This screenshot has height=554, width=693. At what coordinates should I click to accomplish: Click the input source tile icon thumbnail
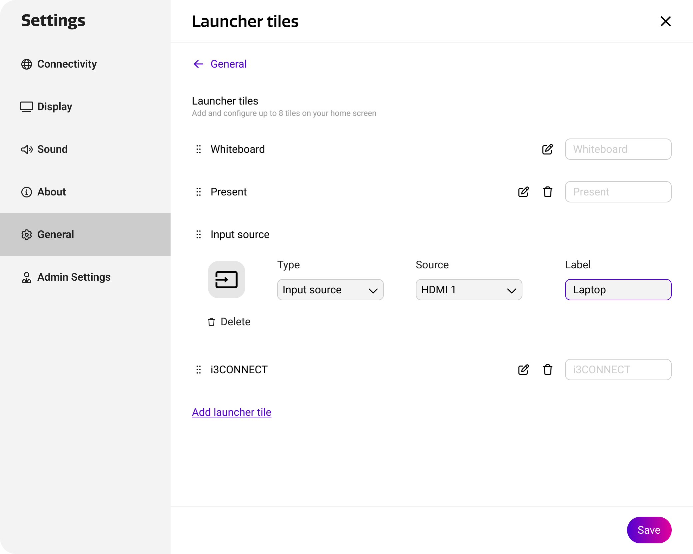[227, 280]
